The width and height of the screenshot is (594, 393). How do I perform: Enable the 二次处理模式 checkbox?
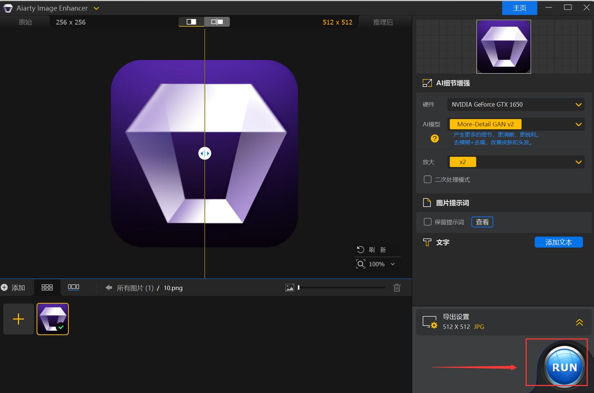(427, 179)
